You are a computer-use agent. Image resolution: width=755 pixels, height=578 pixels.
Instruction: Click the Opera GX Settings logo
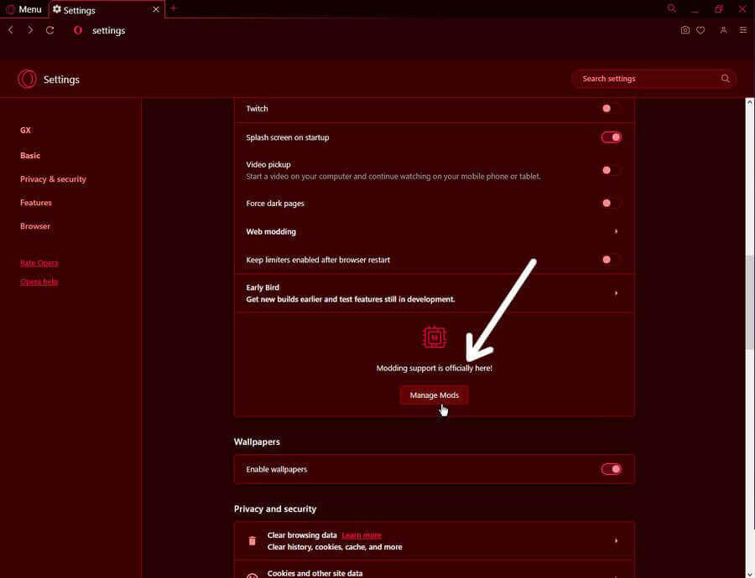pyautogui.click(x=27, y=80)
